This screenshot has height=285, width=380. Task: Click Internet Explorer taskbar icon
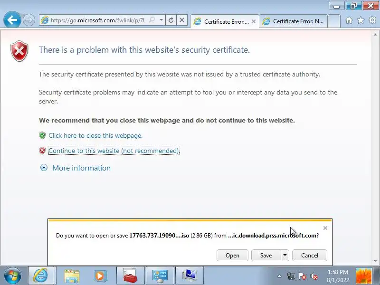click(x=41, y=275)
